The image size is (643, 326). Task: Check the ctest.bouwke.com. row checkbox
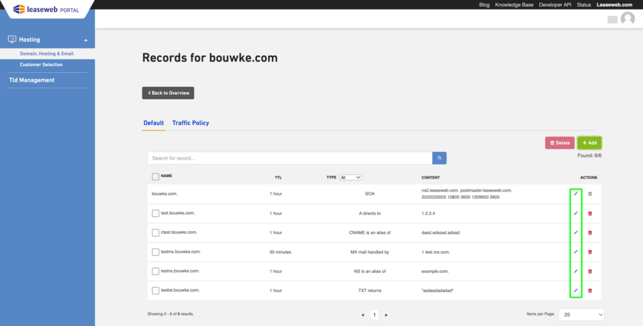pyautogui.click(x=156, y=232)
